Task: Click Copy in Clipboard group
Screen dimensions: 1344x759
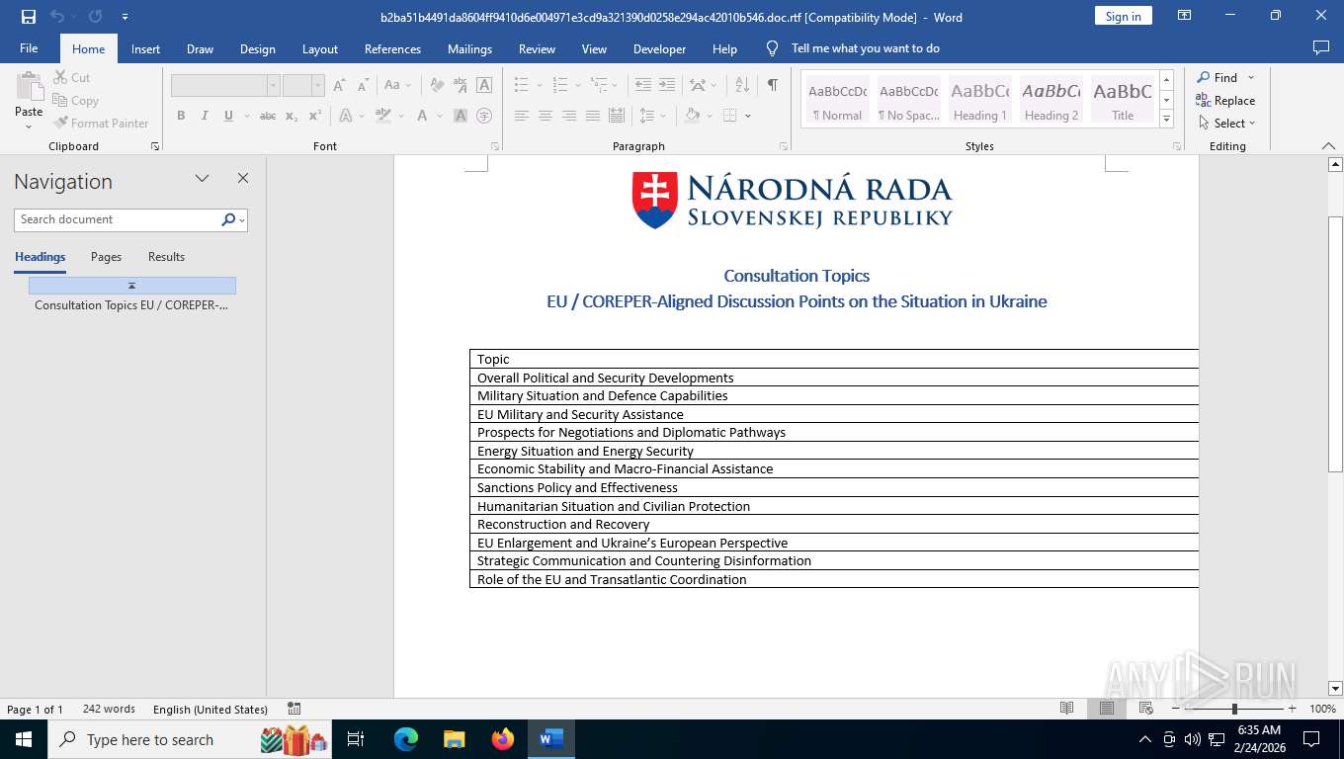Action: [x=76, y=100]
